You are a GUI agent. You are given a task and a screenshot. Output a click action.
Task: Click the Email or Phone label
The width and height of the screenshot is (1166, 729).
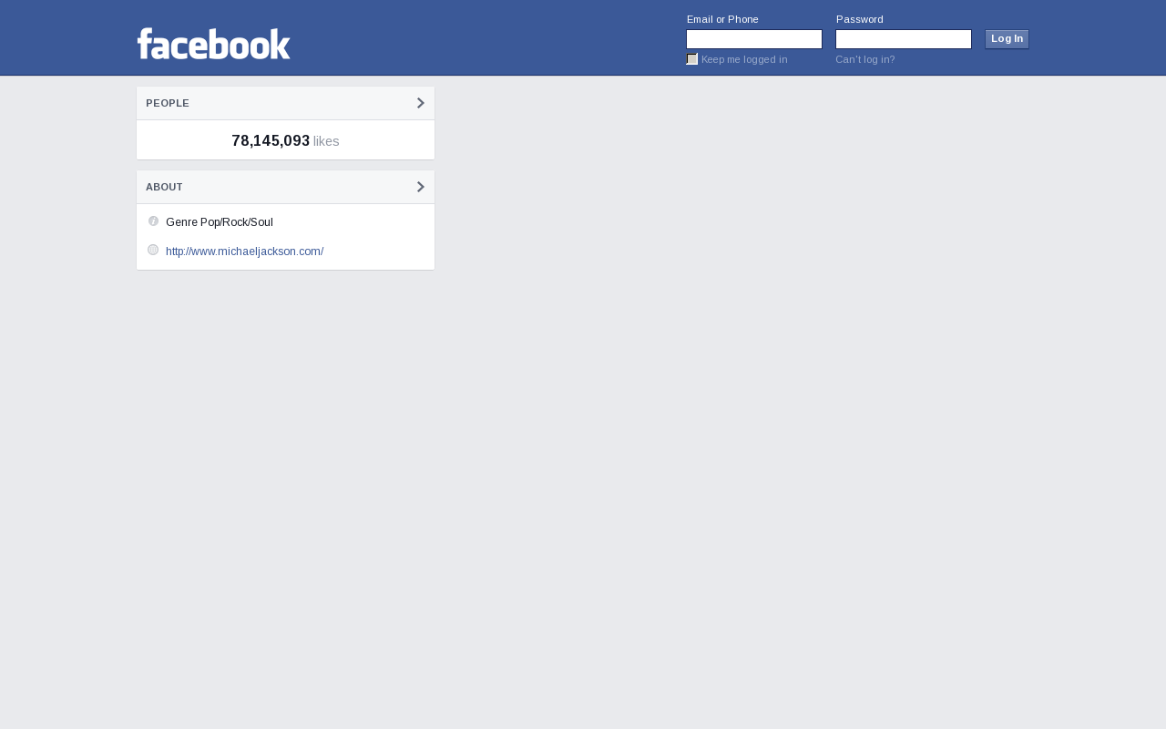[722, 19]
